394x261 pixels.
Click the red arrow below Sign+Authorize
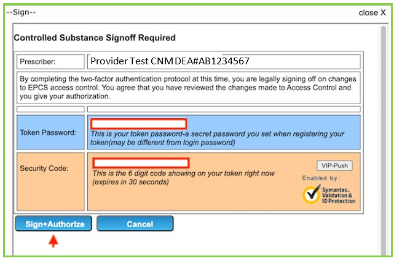[x=53, y=242]
